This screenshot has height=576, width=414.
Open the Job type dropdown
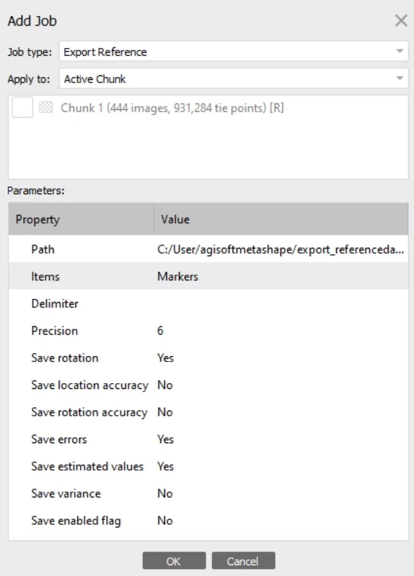click(x=233, y=52)
